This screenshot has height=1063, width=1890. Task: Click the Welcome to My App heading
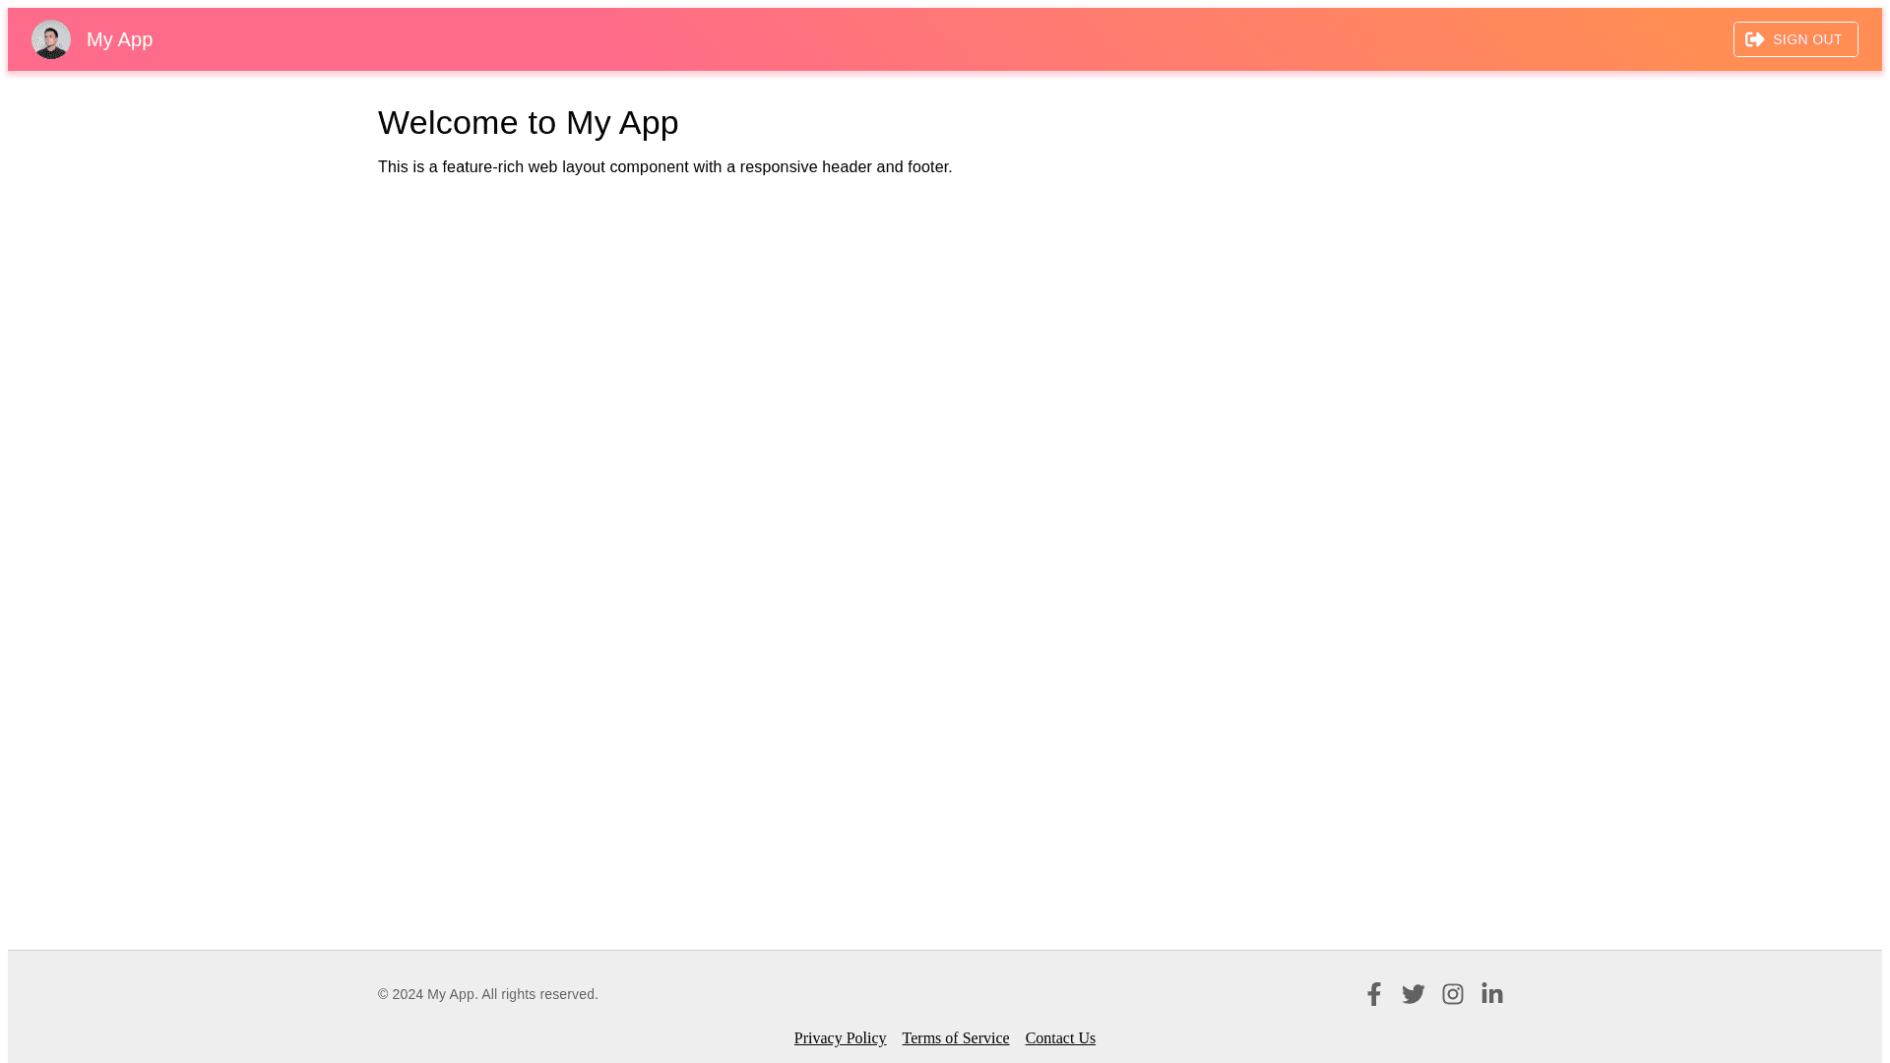coord(528,123)
